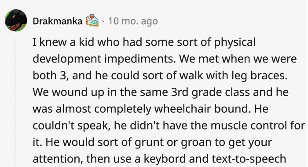The image size is (308, 167).
Task: Click the words '3rd grade class'
Action: 210,92
